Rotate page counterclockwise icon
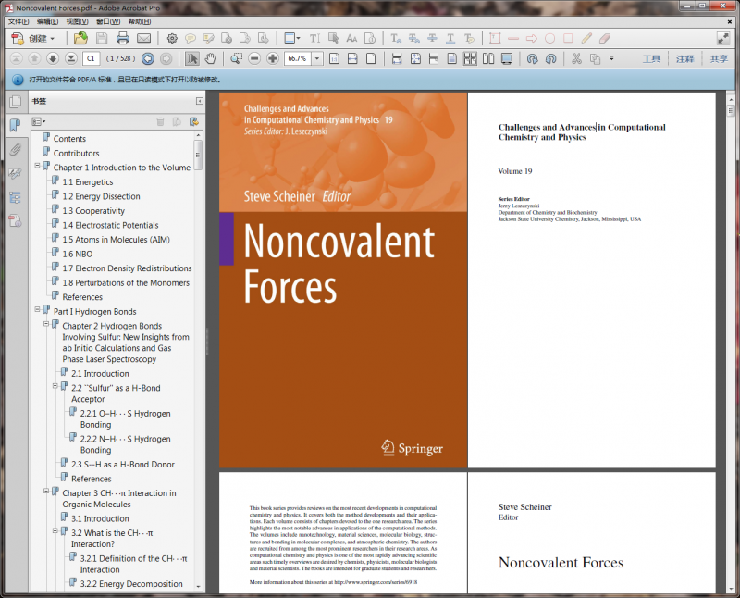 [550, 58]
